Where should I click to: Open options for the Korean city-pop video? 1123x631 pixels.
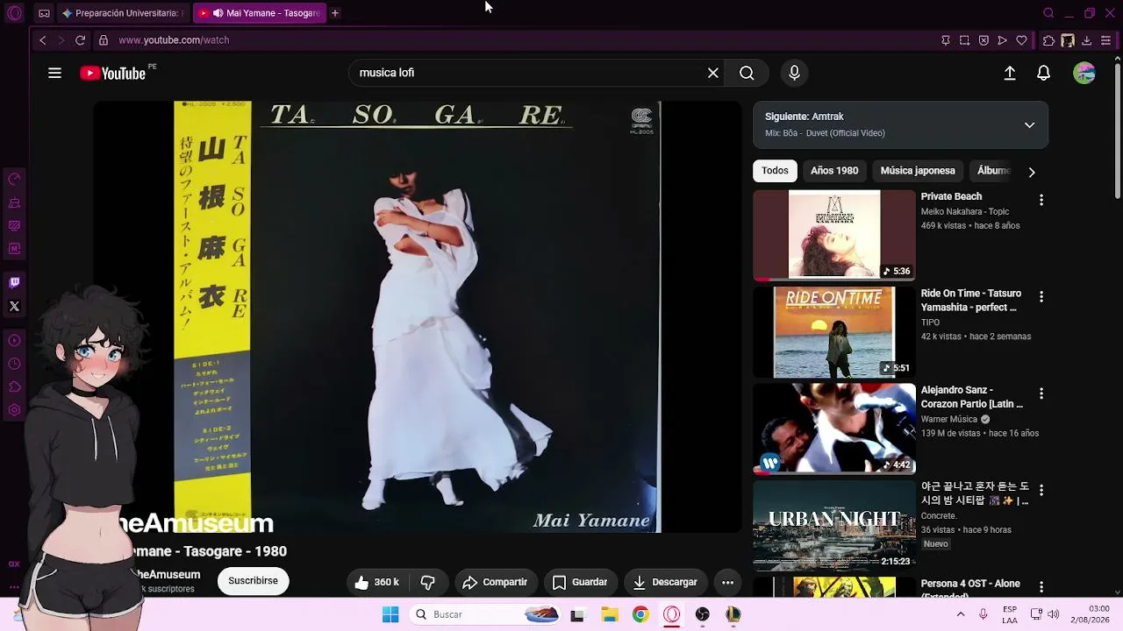tap(1041, 491)
